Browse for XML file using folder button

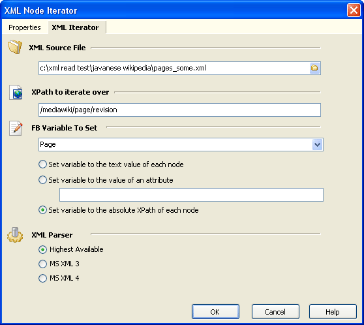click(x=314, y=68)
